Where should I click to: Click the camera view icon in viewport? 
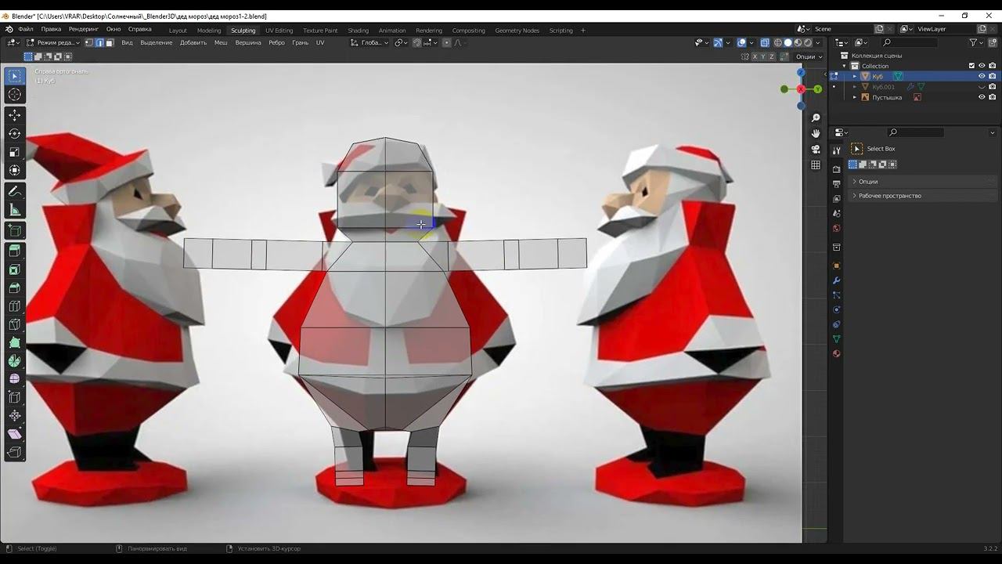(x=816, y=149)
